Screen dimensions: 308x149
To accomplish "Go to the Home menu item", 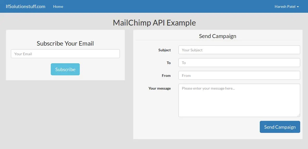I will tap(58, 7).
